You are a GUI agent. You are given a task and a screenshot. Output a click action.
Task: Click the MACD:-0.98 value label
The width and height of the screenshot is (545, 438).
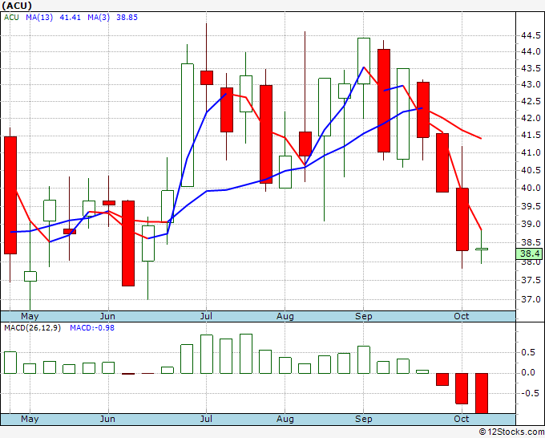click(x=92, y=328)
